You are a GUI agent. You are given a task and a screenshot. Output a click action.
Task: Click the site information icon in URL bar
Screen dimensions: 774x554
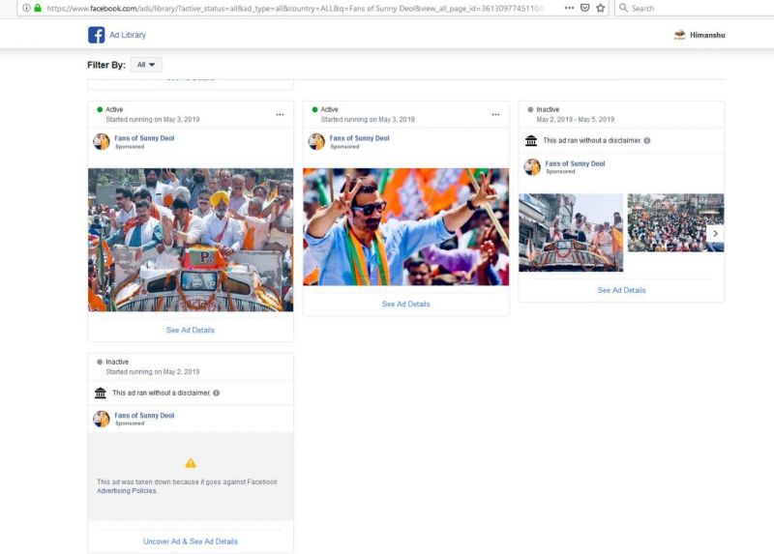26,8
